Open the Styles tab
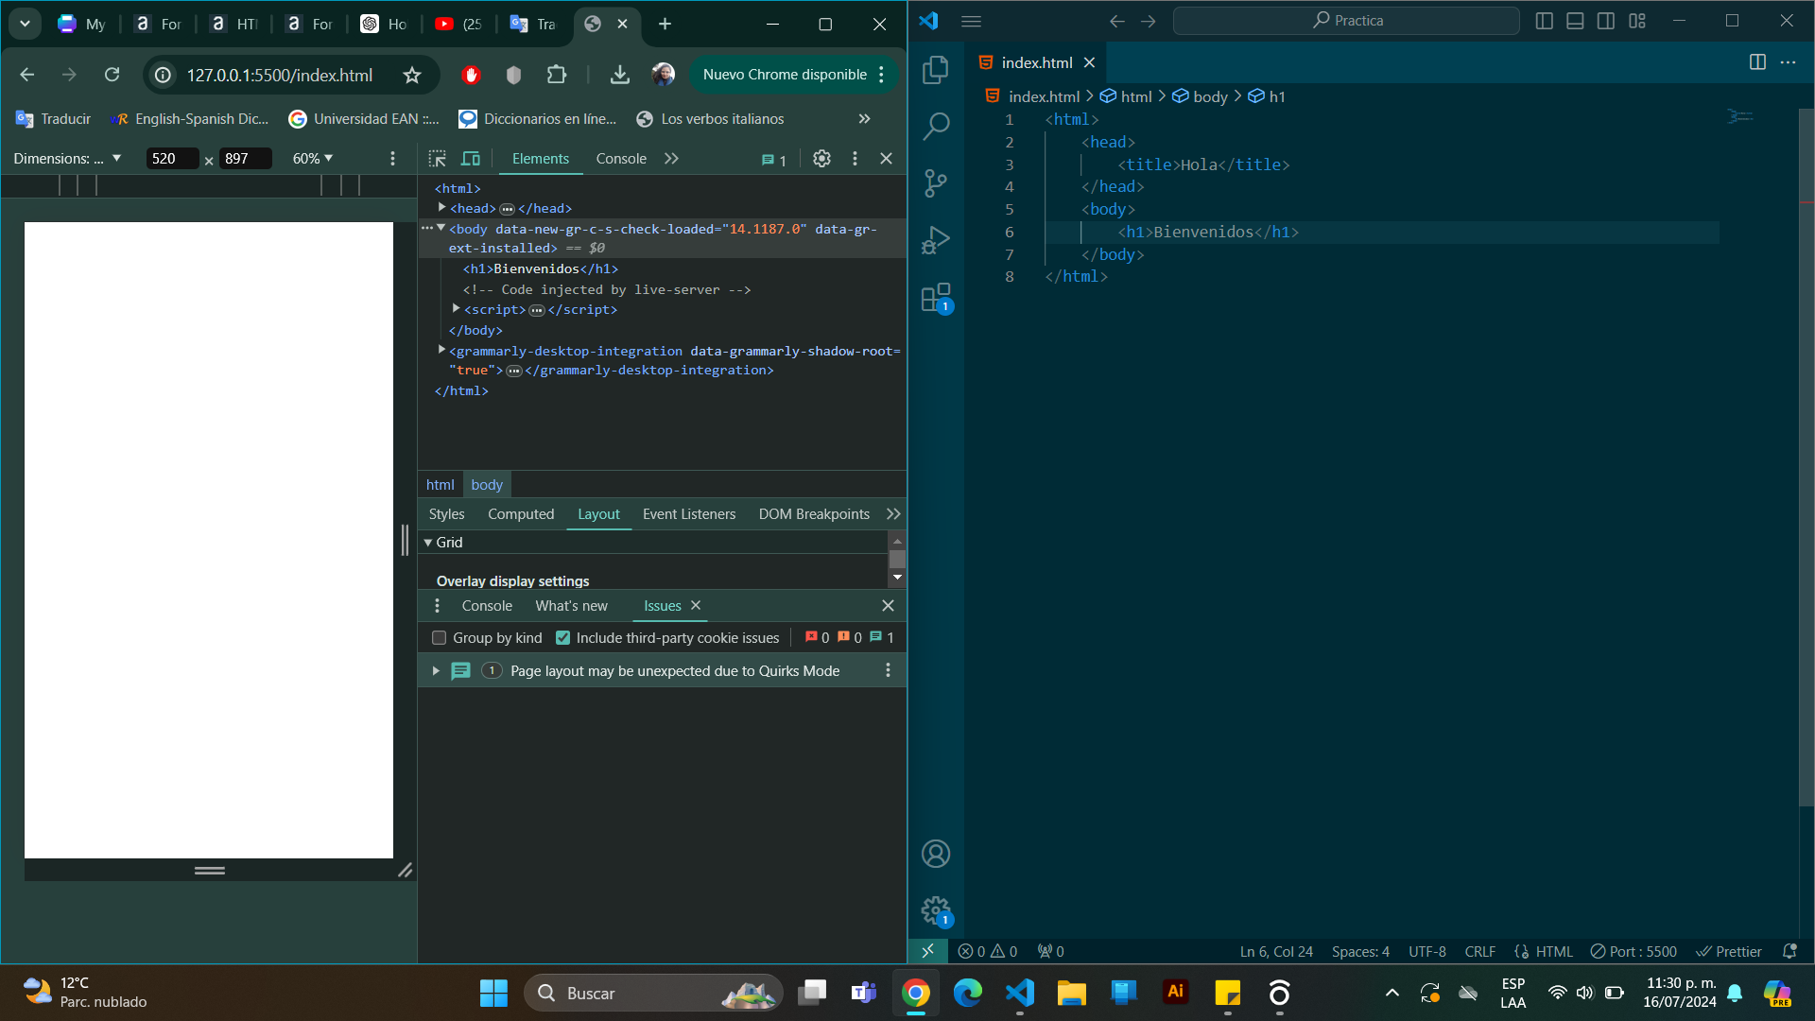This screenshot has height=1021, width=1815. 446,514
